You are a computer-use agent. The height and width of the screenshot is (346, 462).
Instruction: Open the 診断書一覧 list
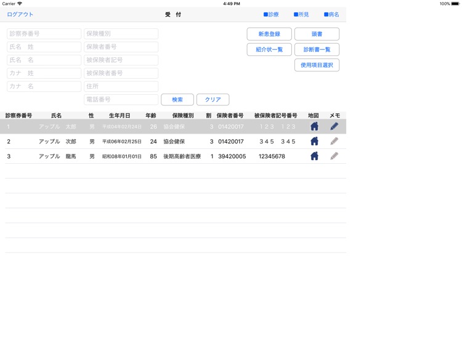(x=317, y=49)
